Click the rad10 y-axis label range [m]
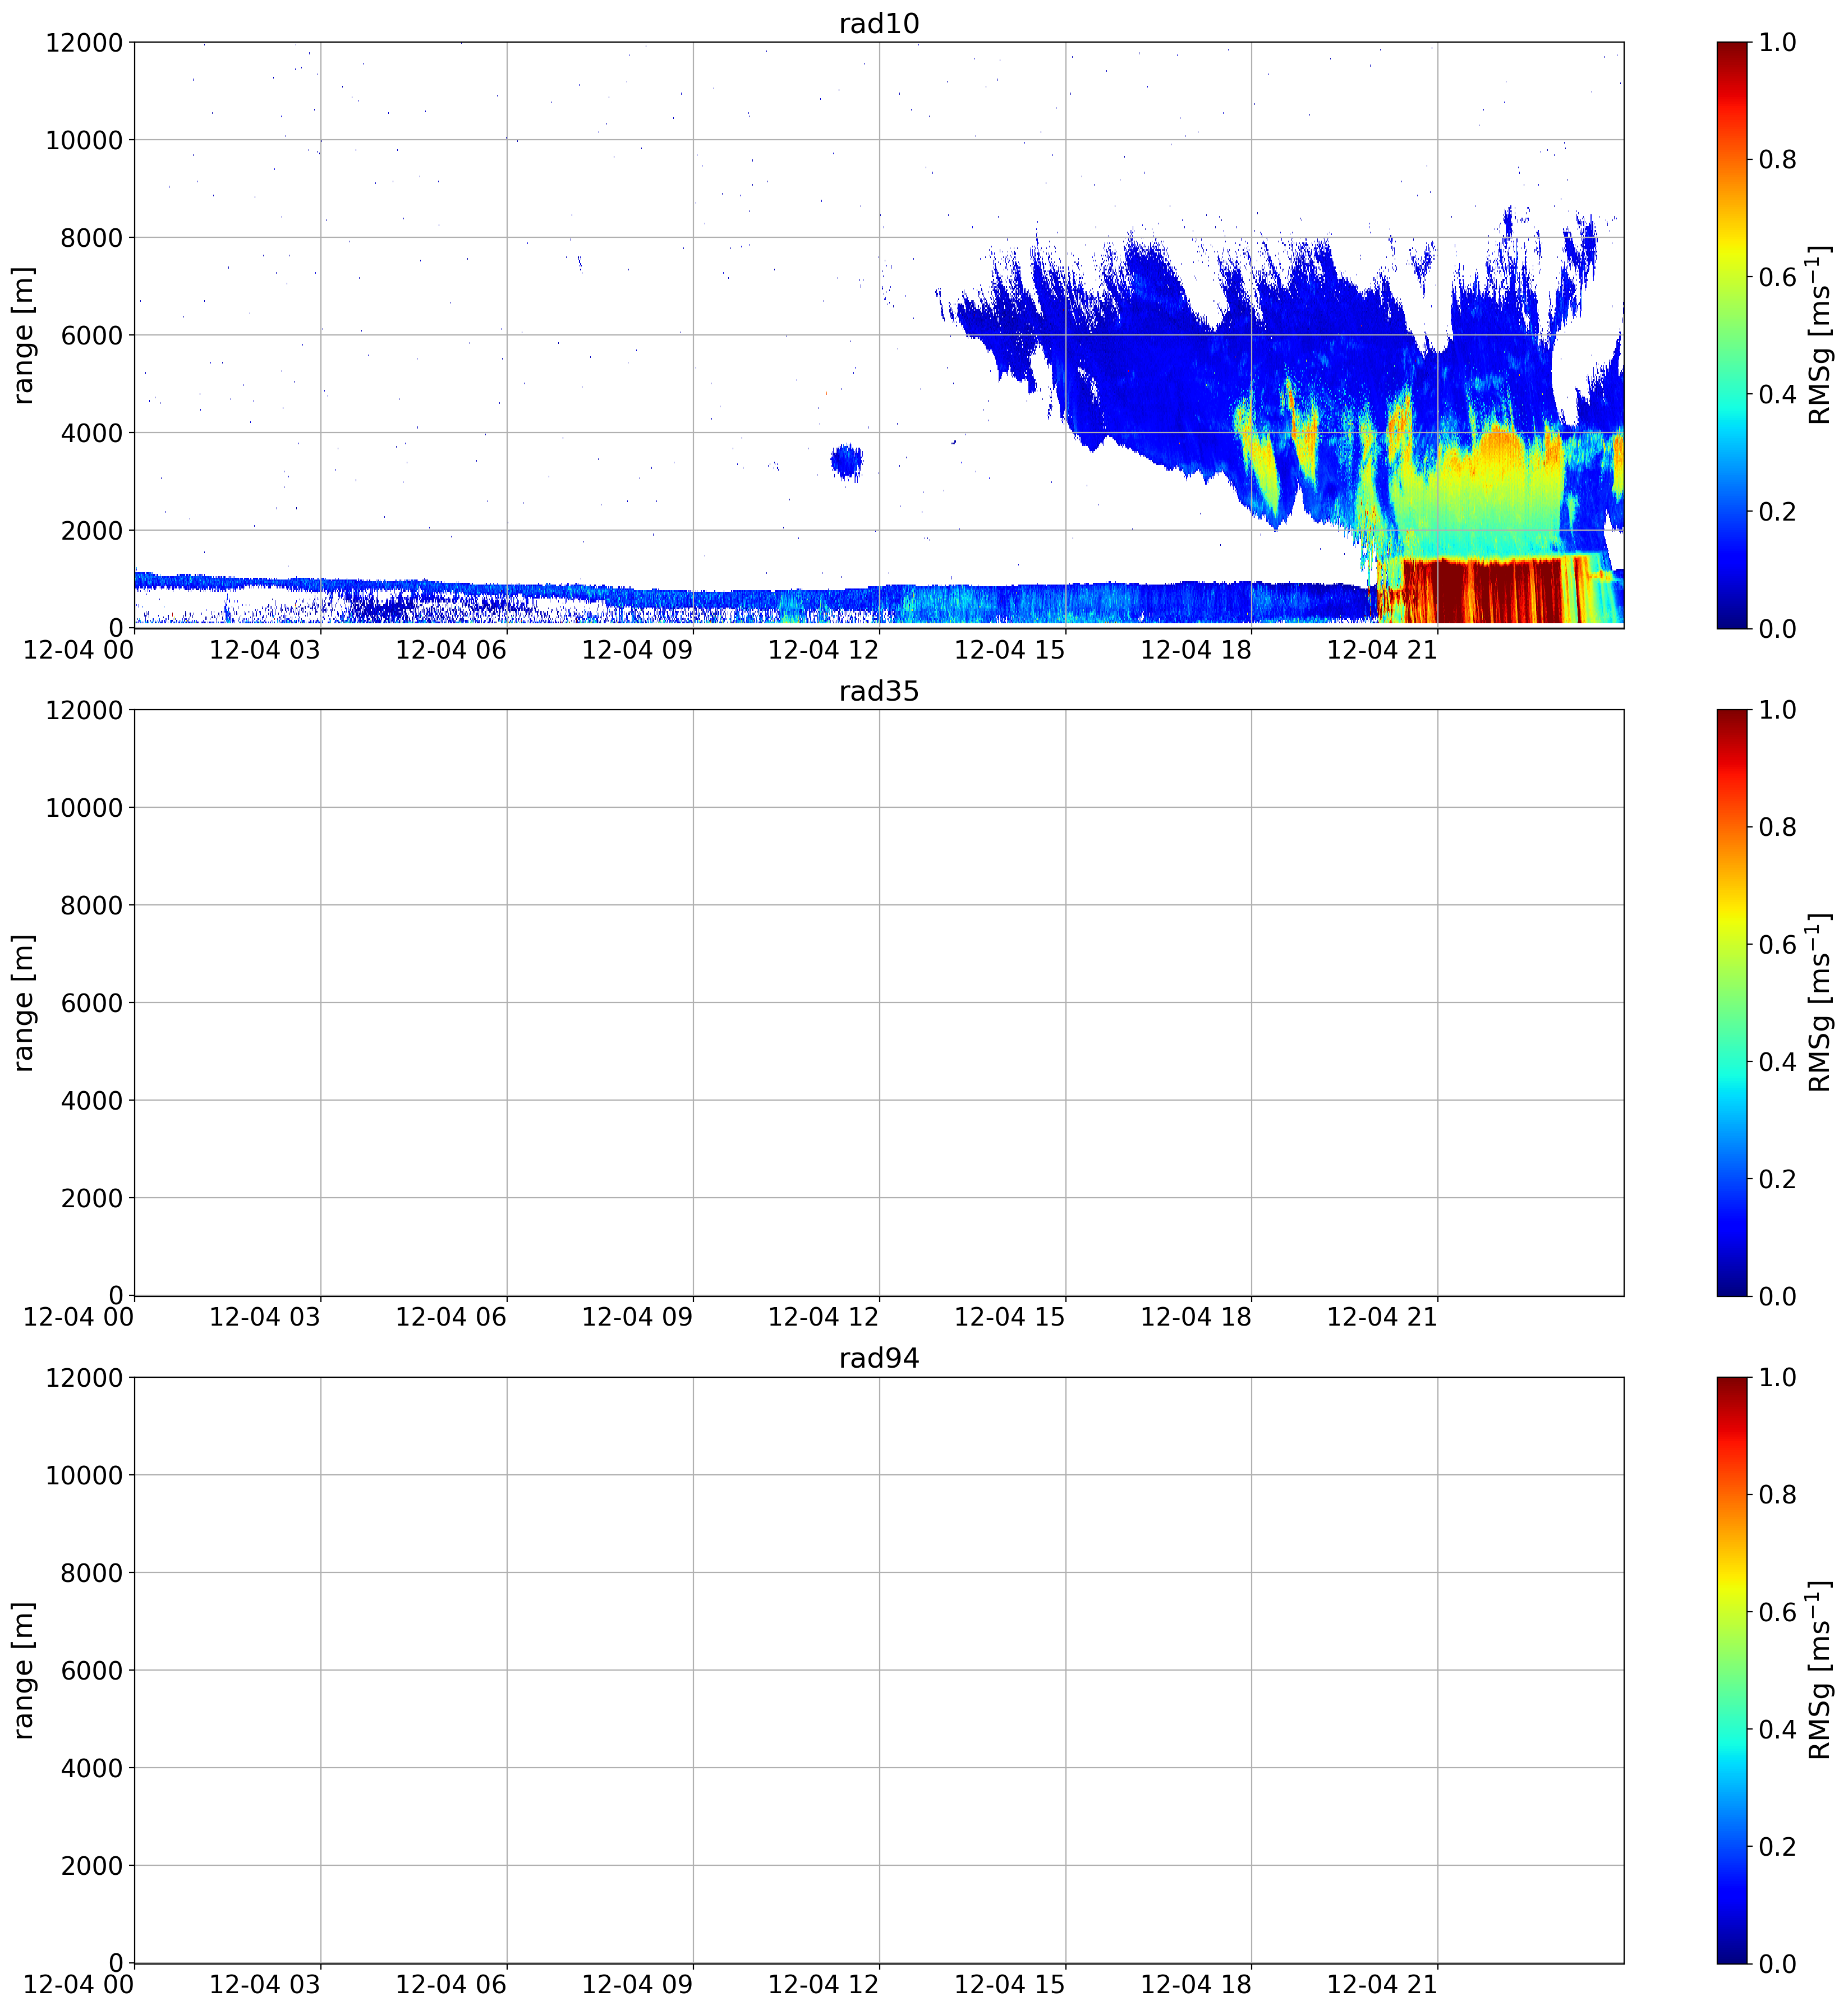1848x2010 pixels. 23,335
